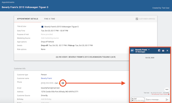Screen dimensions: 172x103
Task: Click the Drop-off Vehicle appt option
Action: 48,42
